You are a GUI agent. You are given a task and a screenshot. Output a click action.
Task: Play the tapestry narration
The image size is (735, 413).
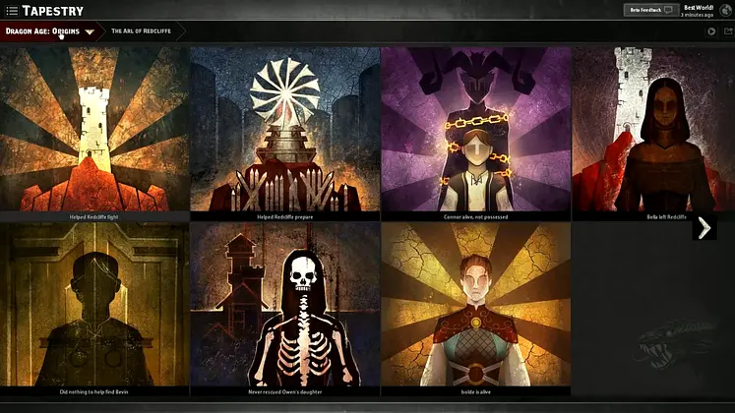click(711, 31)
